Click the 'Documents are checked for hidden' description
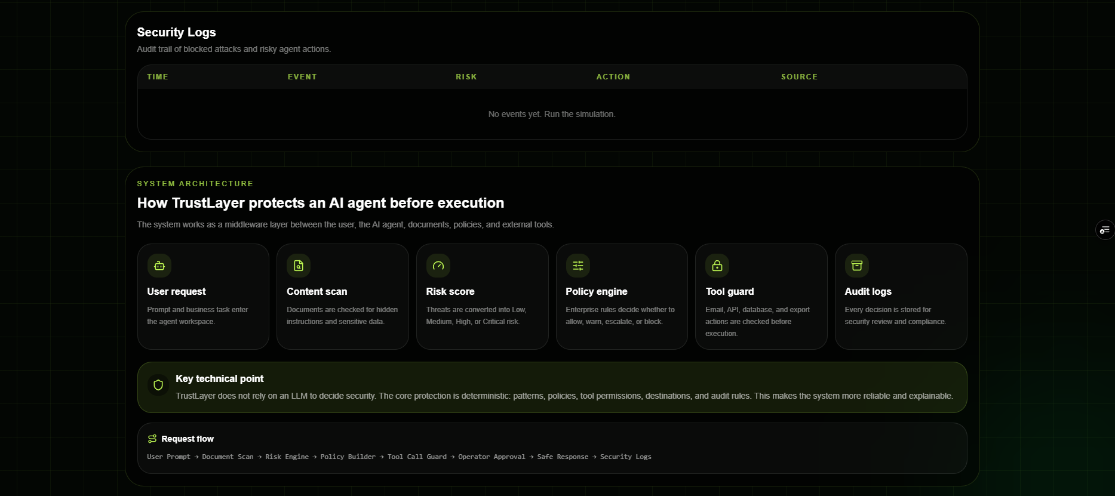 [342, 316]
